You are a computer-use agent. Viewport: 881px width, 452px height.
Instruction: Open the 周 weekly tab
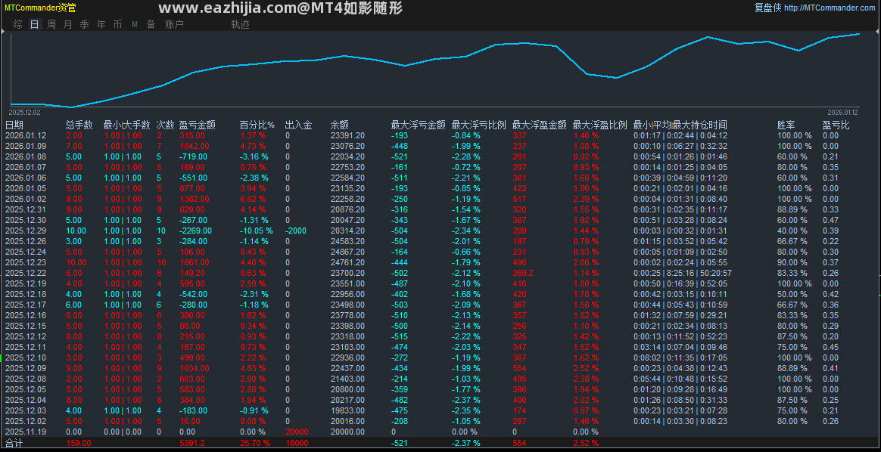[51, 24]
